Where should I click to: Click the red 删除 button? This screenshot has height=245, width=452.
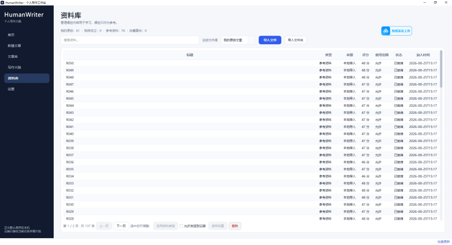tap(234, 226)
